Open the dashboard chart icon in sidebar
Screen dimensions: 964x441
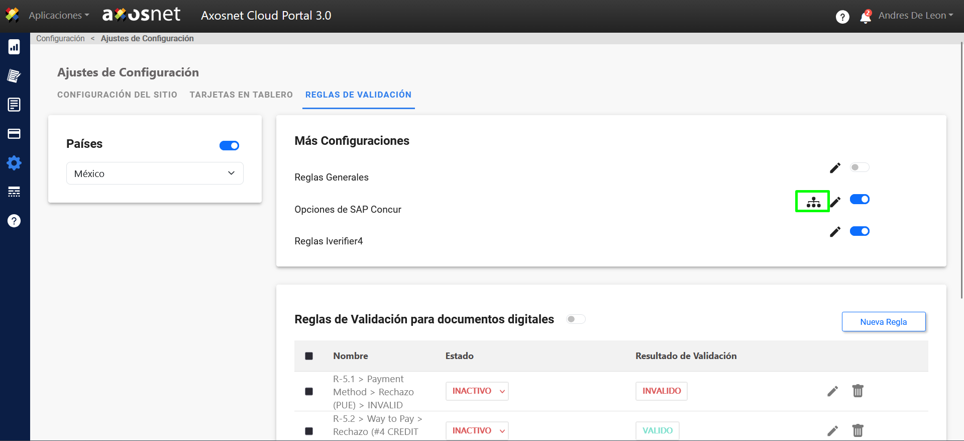14,47
